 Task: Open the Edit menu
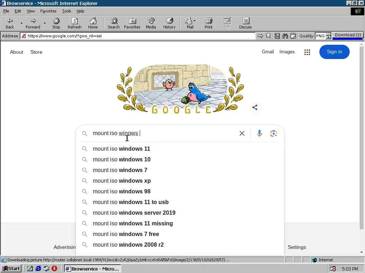tap(18, 11)
